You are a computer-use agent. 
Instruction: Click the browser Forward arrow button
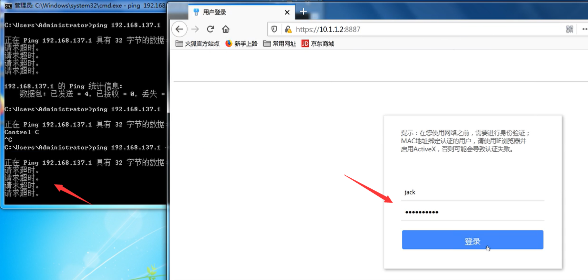[195, 29]
